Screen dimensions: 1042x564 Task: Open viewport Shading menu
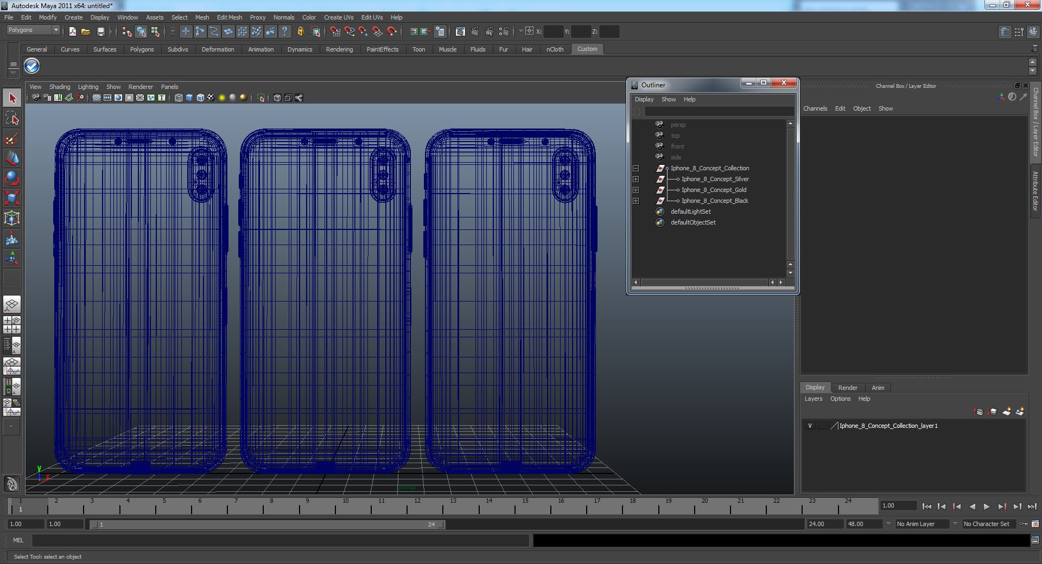click(x=60, y=87)
